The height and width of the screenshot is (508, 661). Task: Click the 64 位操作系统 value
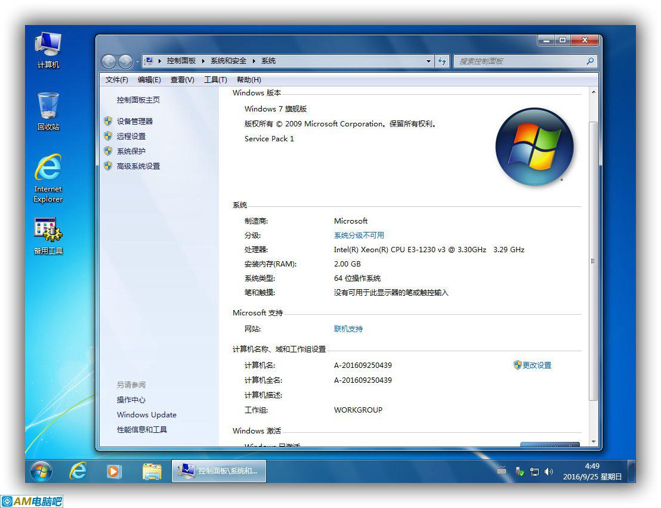tap(357, 278)
